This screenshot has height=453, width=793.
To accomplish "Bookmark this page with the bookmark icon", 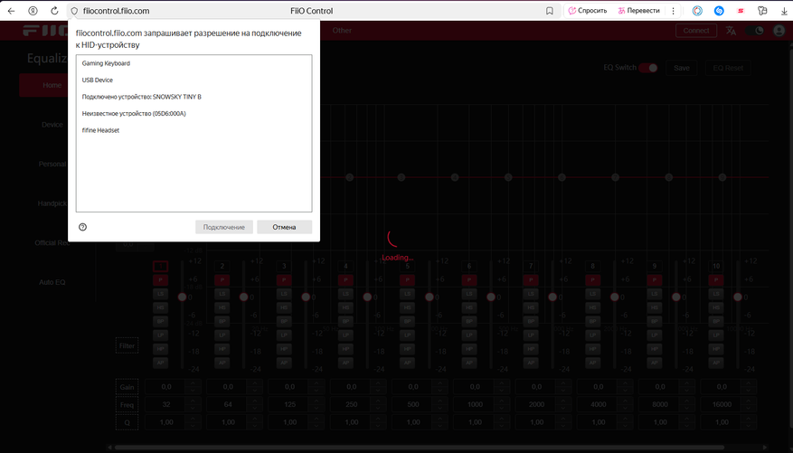I will point(549,11).
